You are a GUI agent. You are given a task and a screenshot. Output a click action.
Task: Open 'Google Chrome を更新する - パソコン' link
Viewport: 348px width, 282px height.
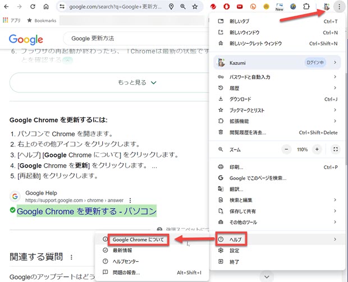pyautogui.click(x=86, y=211)
